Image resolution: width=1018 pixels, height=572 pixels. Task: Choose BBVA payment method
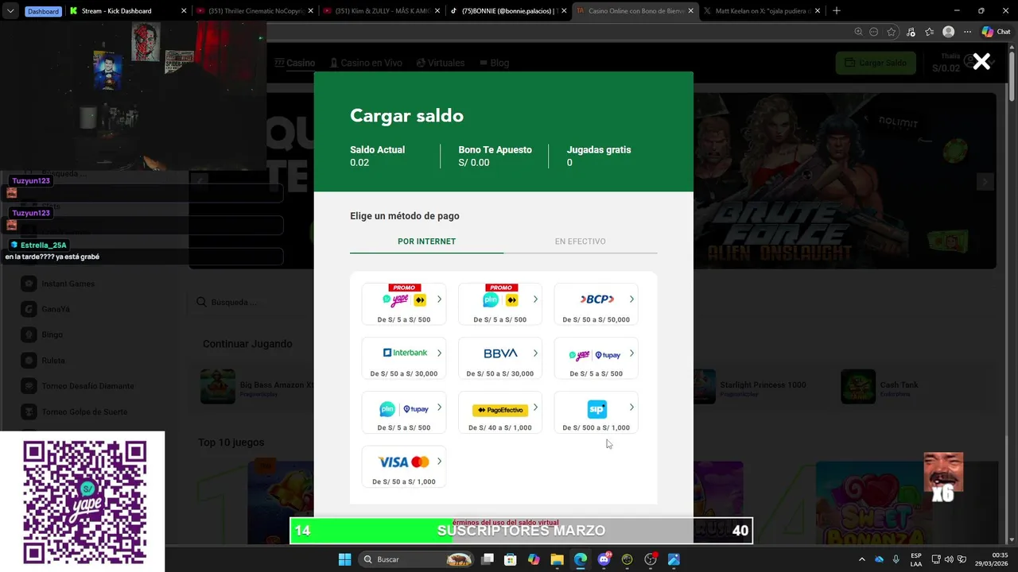pyautogui.click(x=500, y=358)
